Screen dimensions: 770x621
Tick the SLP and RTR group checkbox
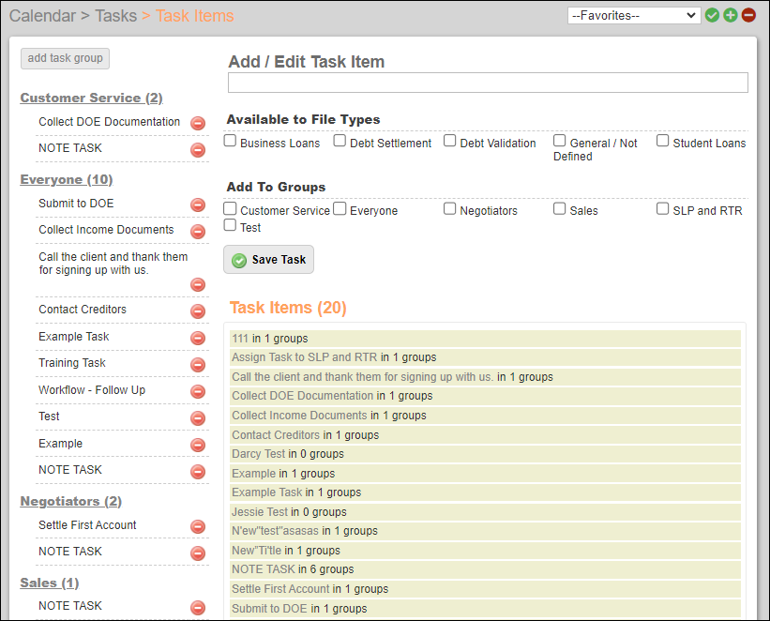coord(662,208)
